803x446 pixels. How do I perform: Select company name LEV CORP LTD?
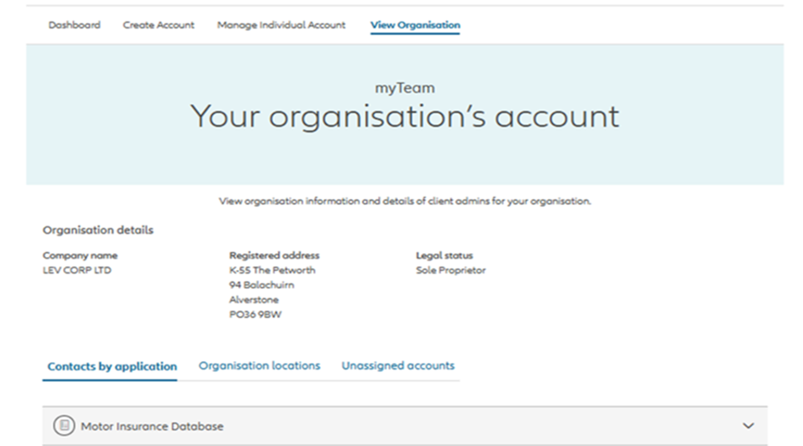[77, 270]
